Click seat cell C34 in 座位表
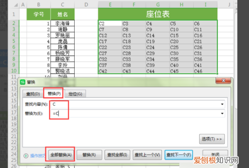Image resolution: width=249 pixels, height=168 pixels. tap(158, 59)
